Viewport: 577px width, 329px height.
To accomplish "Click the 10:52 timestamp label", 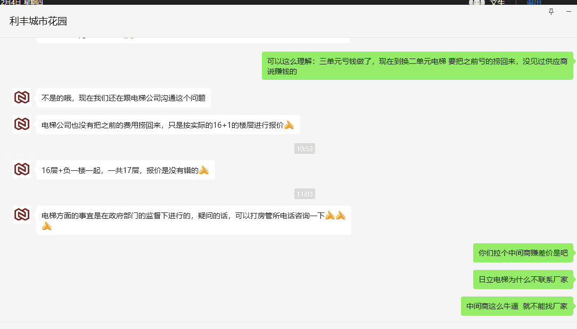I will tap(304, 149).
